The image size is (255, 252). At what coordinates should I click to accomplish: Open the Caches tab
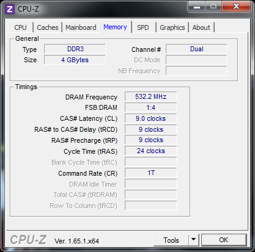[x=48, y=27]
